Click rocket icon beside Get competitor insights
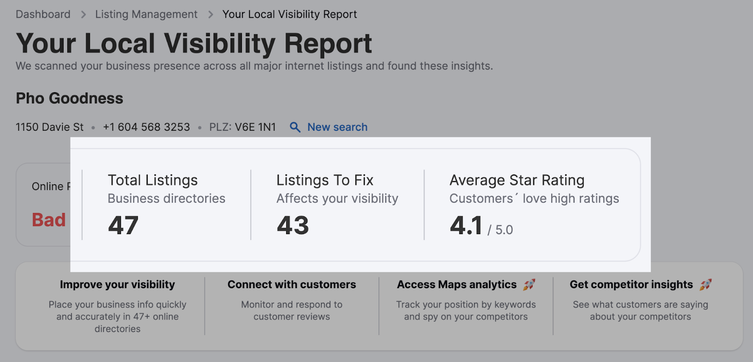 tap(705, 284)
